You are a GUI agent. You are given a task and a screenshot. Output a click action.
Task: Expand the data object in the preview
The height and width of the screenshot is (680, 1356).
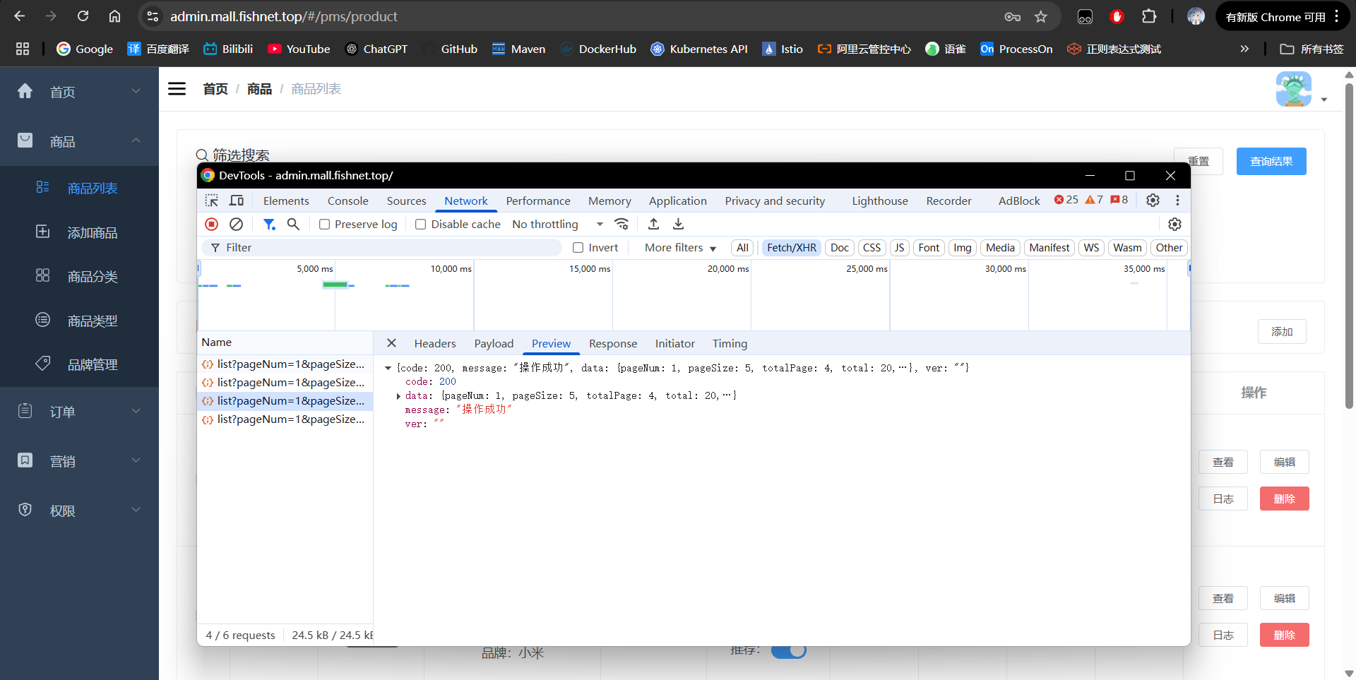pos(398,396)
